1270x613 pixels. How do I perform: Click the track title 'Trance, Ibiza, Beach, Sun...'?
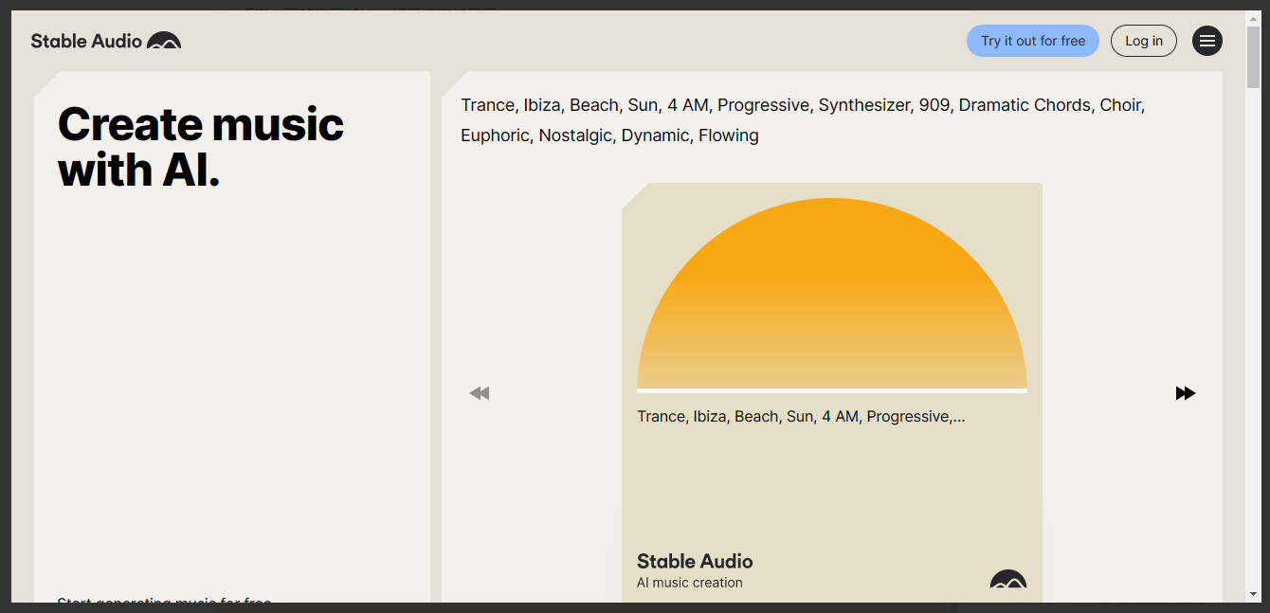[x=799, y=416]
